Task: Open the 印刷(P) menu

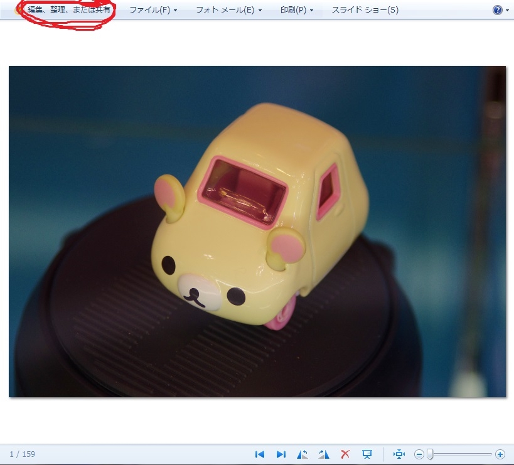Action: 293,10
